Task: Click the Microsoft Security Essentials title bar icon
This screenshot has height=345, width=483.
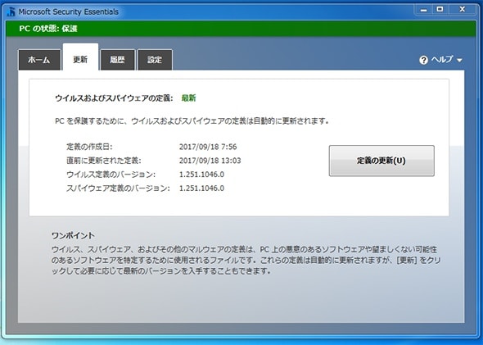Action: (x=11, y=11)
